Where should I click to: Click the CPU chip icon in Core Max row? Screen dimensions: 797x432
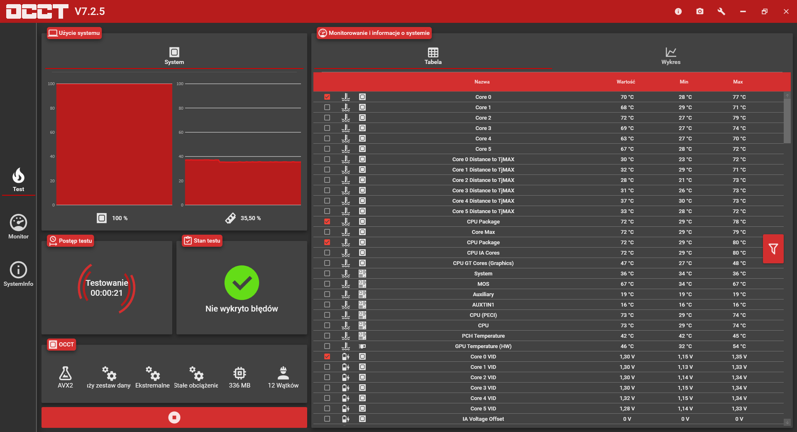tap(362, 232)
